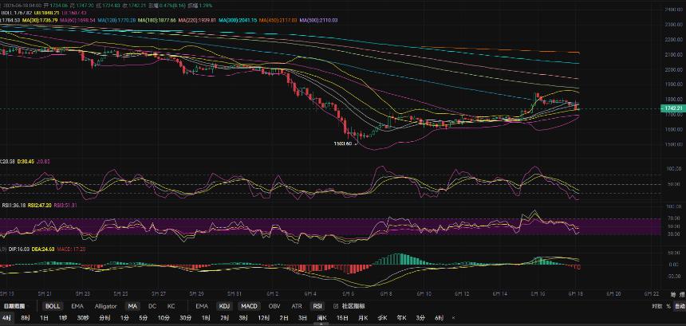The width and height of the screenshot is (686, 326).
Task: Switch to the 1秒 timeframe
Action: 63,318
